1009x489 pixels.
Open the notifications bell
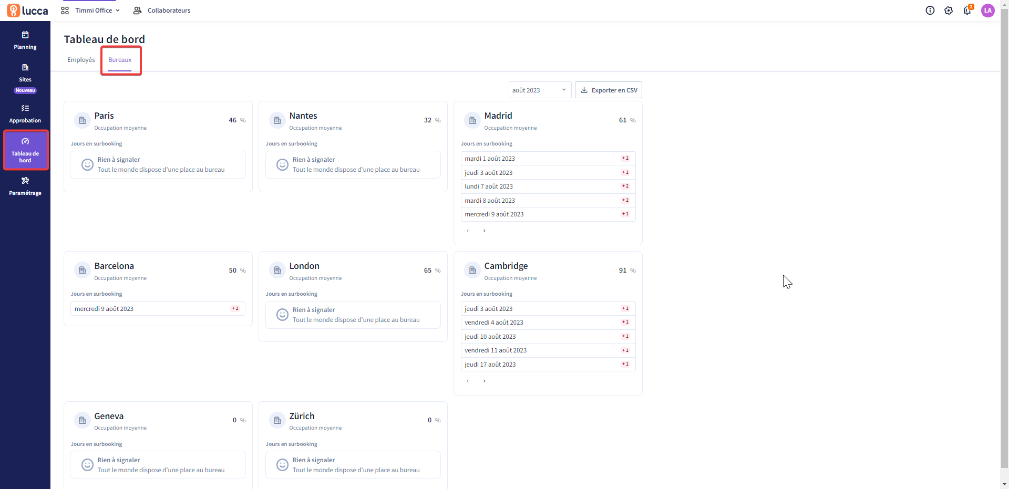967,10
